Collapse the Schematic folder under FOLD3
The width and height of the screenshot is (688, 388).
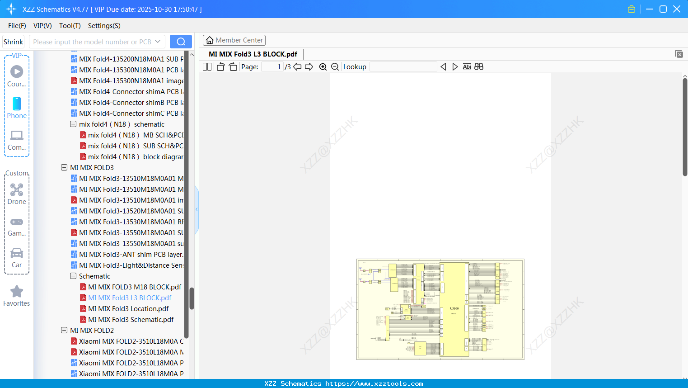click(x=73, y=276)
